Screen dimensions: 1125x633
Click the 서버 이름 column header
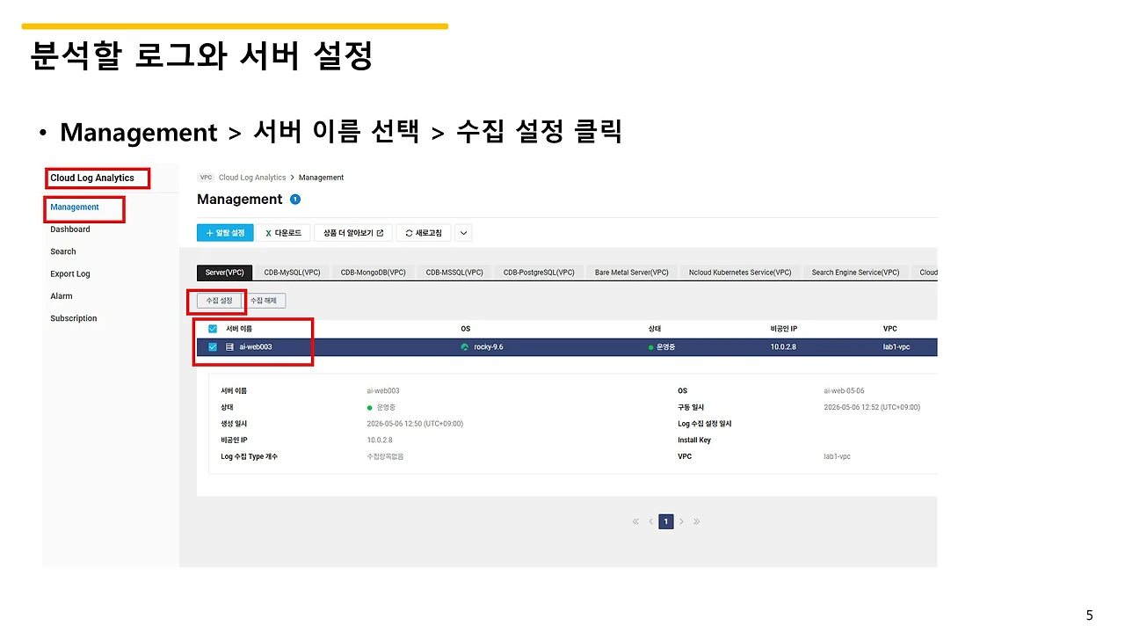click(239, 329)
